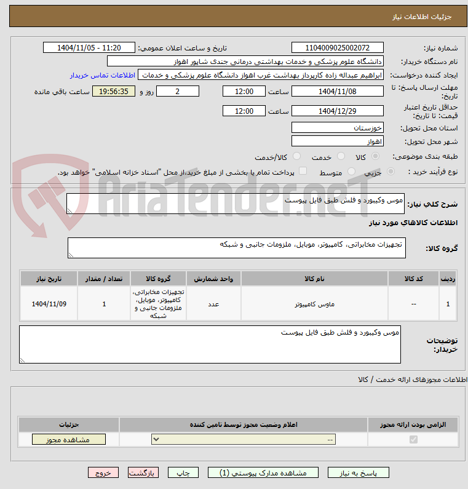The width and height of the screenshot is (468, 489).
Task: Click the quantity cell showing 1
Action: pyautogui.click(x=104, y=304)
